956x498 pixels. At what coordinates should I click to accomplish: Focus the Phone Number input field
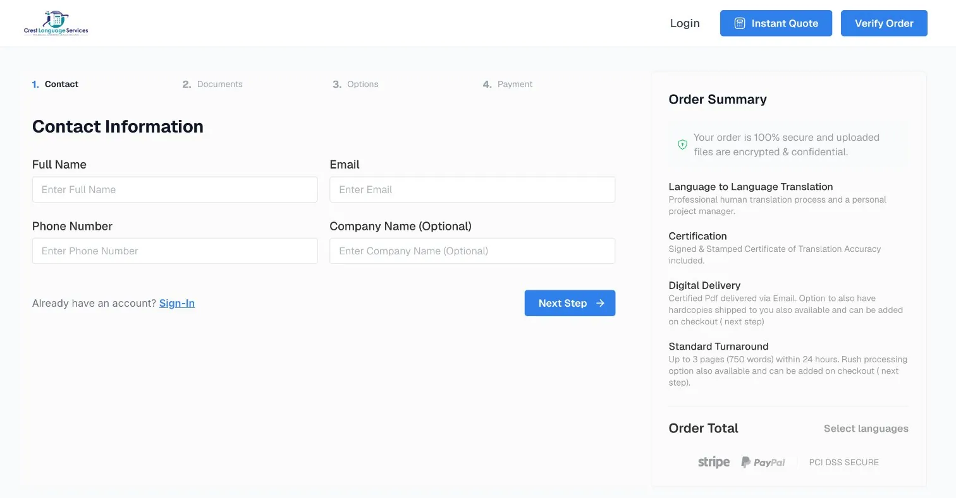(x=175, y=251)
